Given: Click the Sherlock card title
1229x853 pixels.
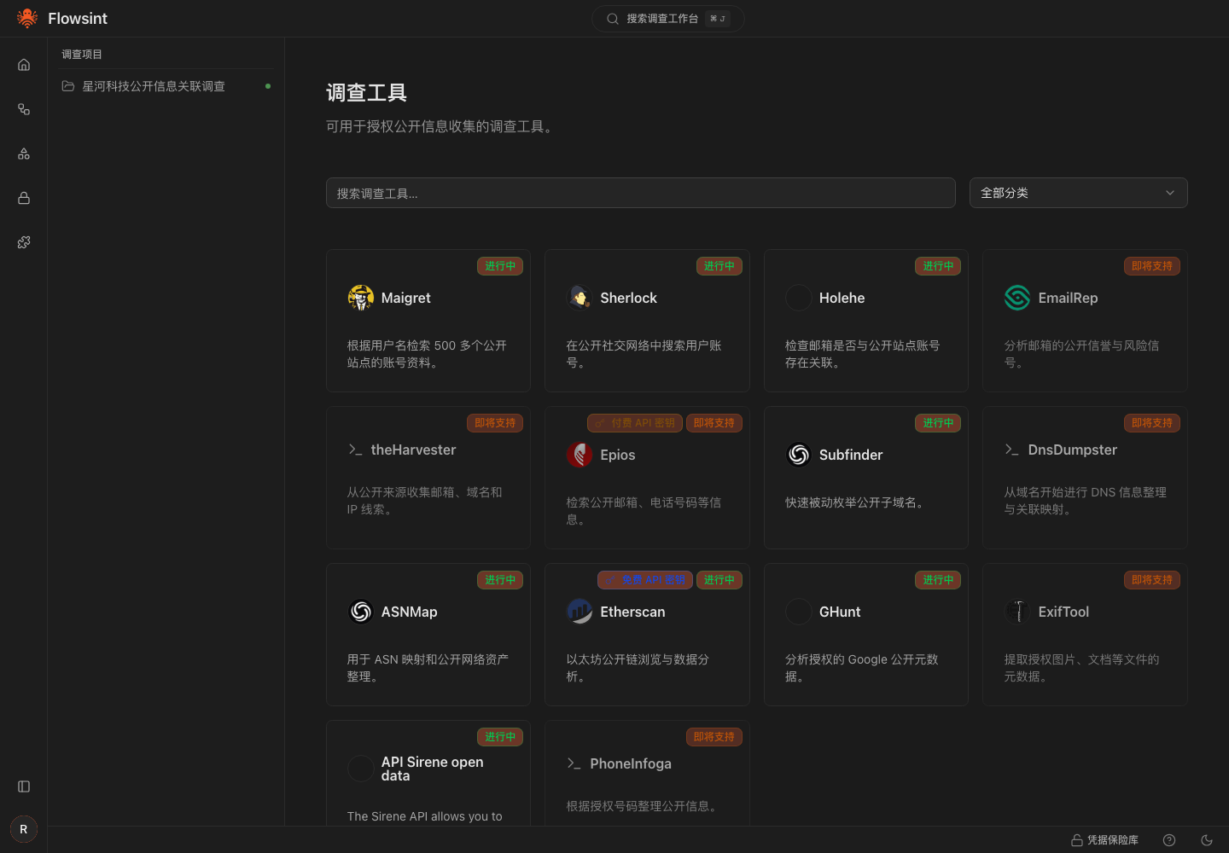Looking at the screenshot, I should pyautogui.click(x=628, y=298).
